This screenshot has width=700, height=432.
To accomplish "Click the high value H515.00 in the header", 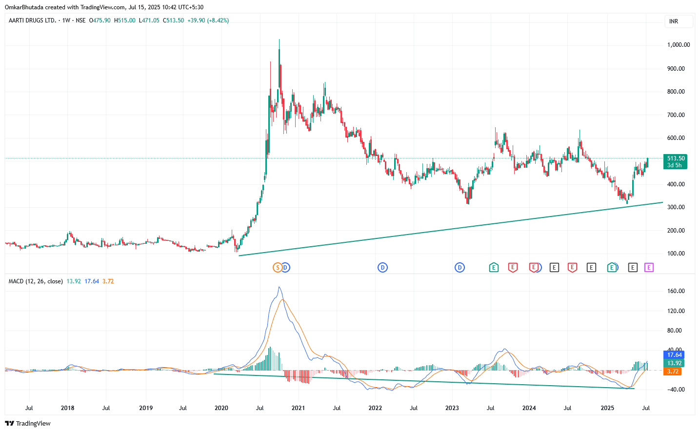I will pos(125,20).
